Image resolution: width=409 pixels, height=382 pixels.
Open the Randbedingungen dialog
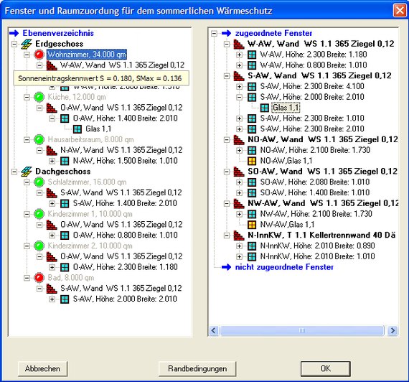click(197, 368)
